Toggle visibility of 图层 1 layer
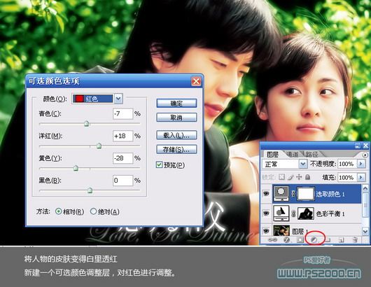 pyautogui.click(x=266, y=231)
